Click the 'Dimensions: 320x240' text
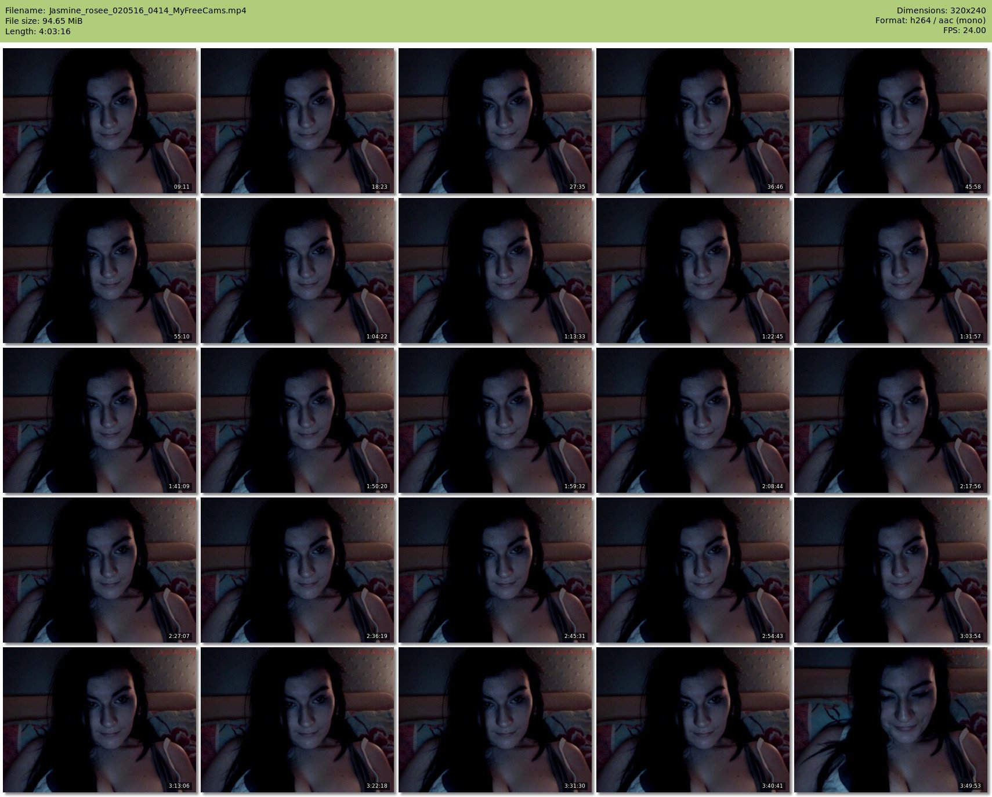 click(941, 10)
